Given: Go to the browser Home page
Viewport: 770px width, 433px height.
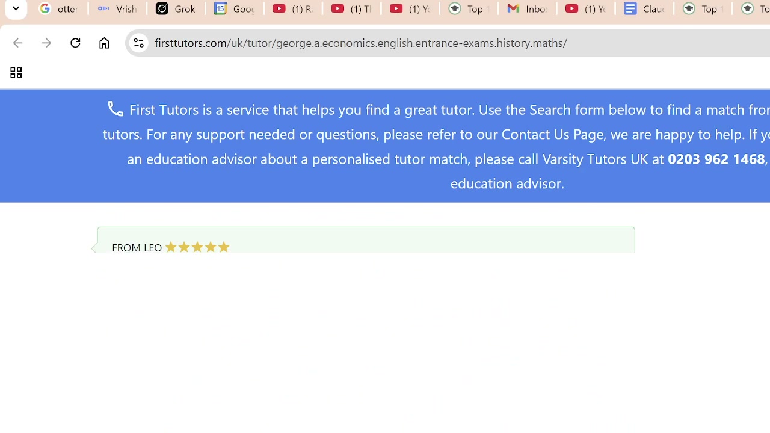Looking at the screenshot, I should (104, 43).
